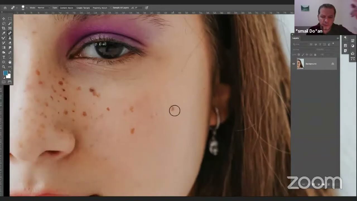357x201 pixels.
Task: Click the foreground blue color swatch
Action: [x=5, y=73]
